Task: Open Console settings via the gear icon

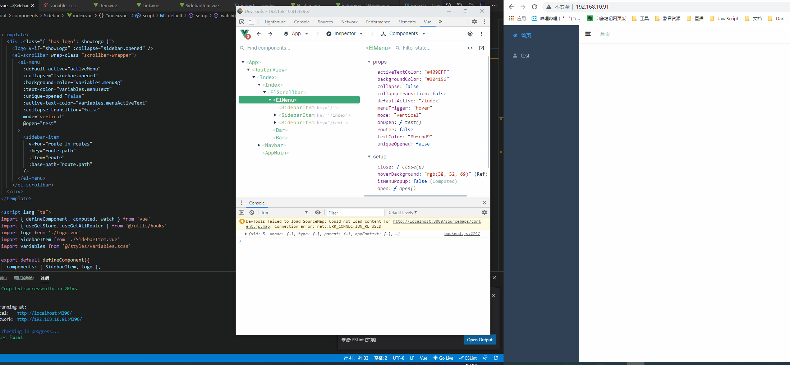Action: click(x=484, y=212)
